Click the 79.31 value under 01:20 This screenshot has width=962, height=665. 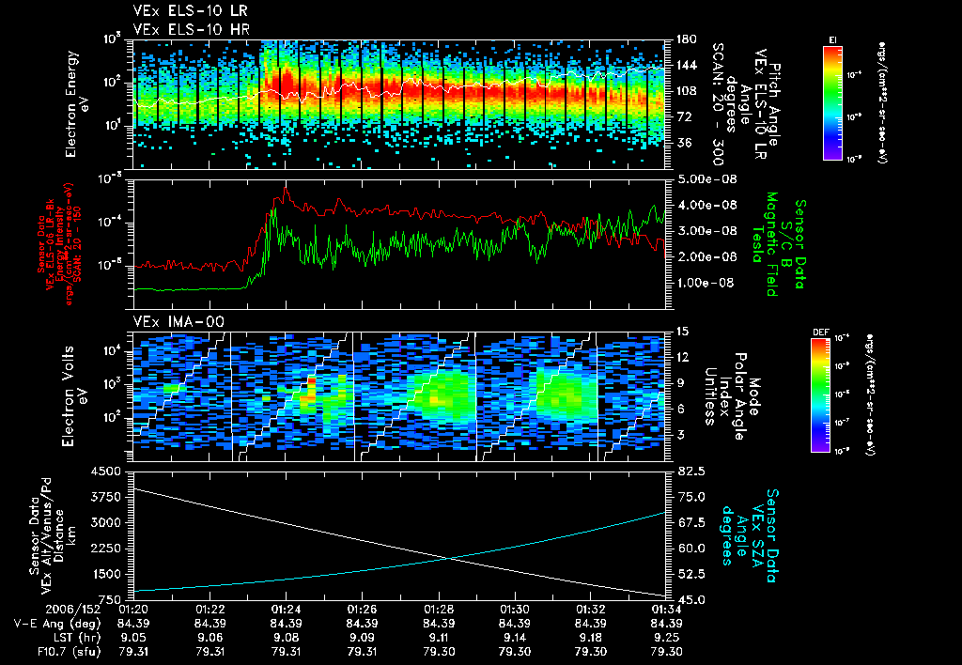pos(133,652)
